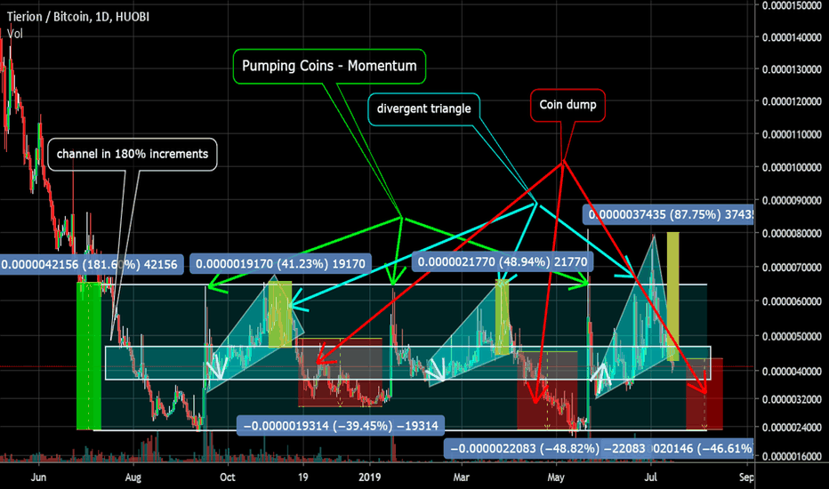Screen dimensions: 829x489
Task: Click price axis value 0.0000120000
Action: (792, 101)
